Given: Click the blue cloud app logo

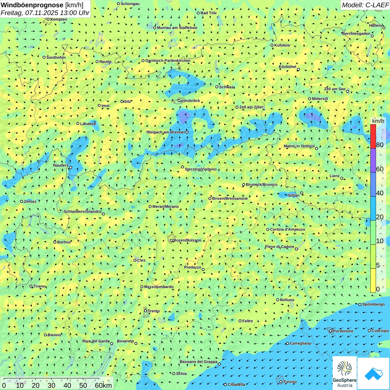Looking at the screenshot, I should pos(373,374).
